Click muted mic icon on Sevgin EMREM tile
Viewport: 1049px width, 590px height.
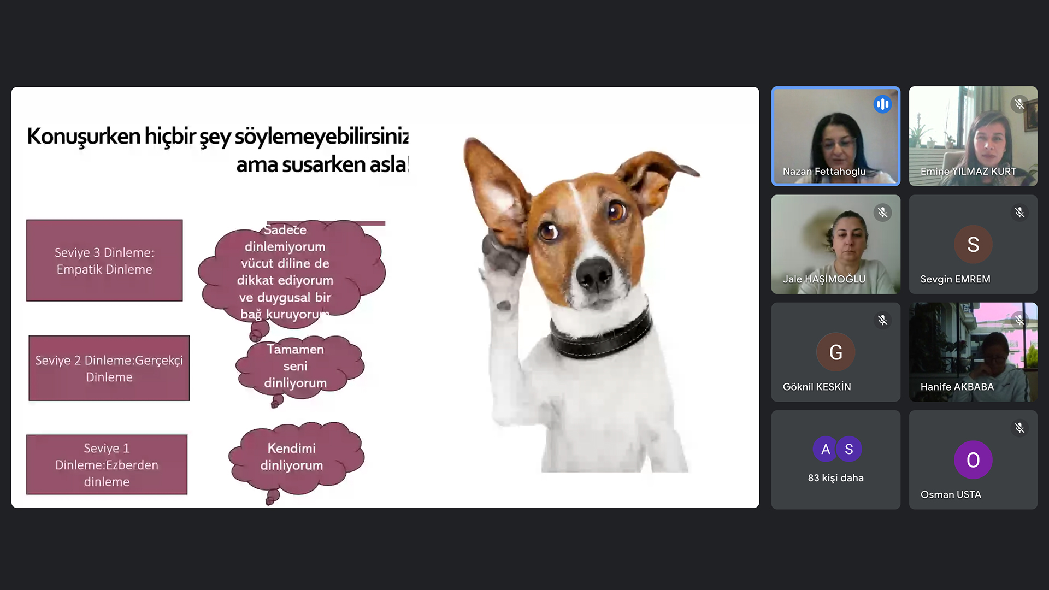1019,213
